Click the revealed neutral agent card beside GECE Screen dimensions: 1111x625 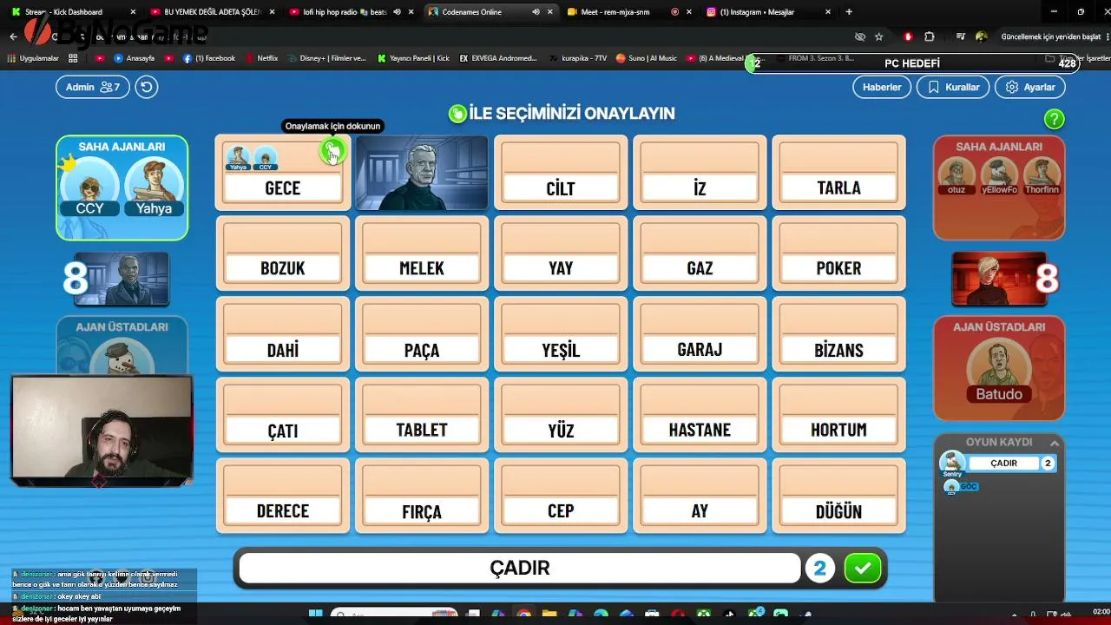tap(422, 173)
